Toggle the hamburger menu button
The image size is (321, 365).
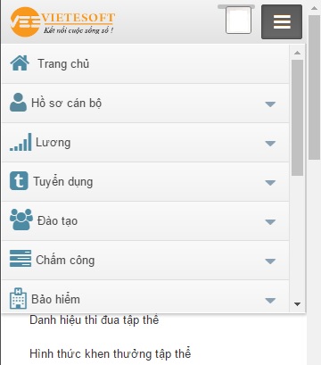[x=282, y=21]
